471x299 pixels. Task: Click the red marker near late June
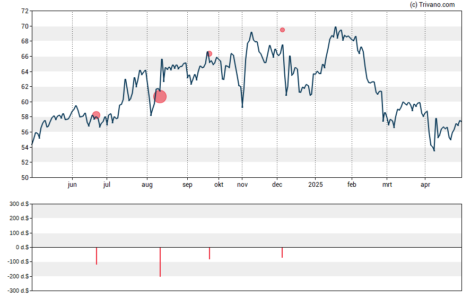(96, 115)
